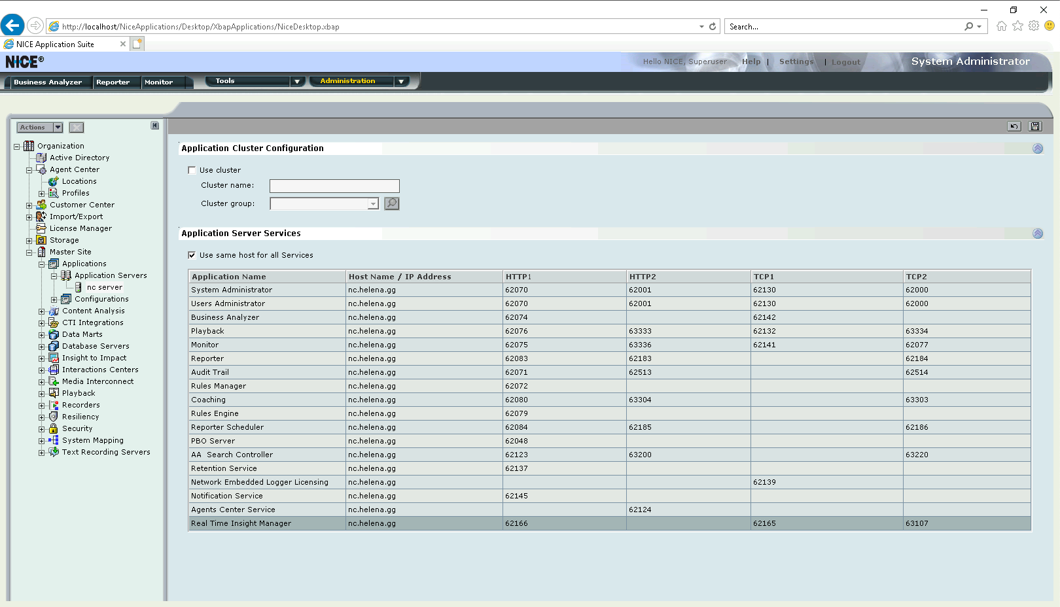1060x607 pixels.
Task: Open the Business Analyzer tab
Action: point(48,82)
